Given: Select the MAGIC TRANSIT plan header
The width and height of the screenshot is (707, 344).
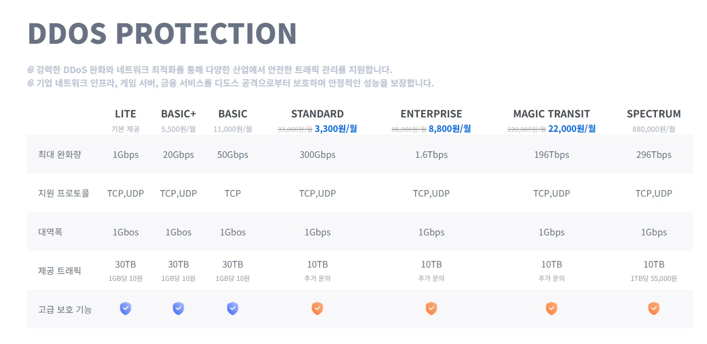Looking at the screenshot, I should click(551, 114).
